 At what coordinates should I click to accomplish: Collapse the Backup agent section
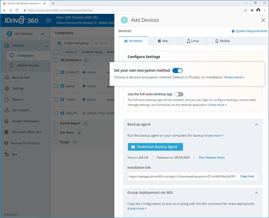[x=257, y=125]
